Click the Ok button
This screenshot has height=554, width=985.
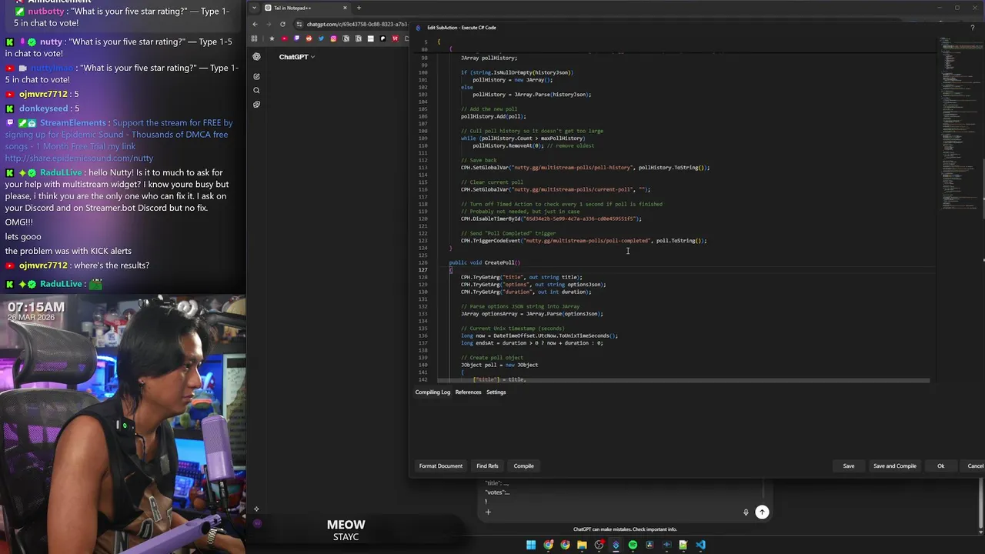coord(940,466)
